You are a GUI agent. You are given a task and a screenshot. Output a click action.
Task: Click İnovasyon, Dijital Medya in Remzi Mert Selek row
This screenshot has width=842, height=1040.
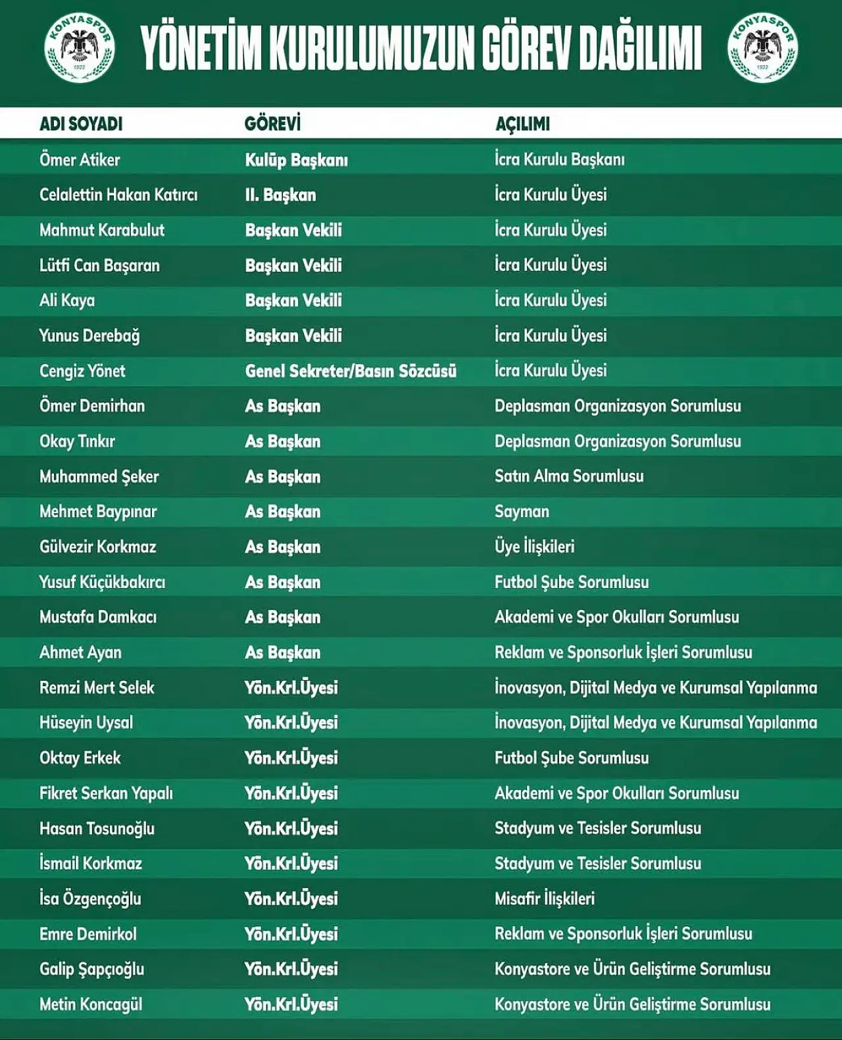tap(576, 687)
